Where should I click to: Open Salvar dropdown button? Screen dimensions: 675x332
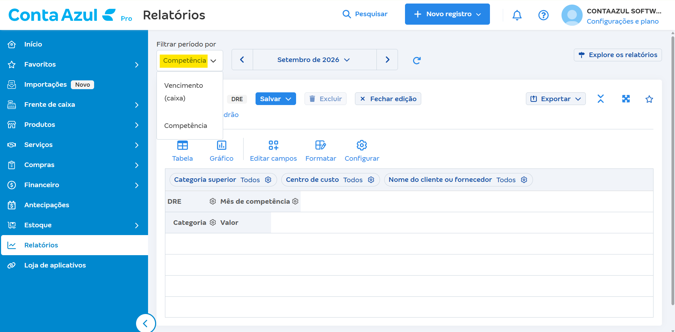click(275, 99)
